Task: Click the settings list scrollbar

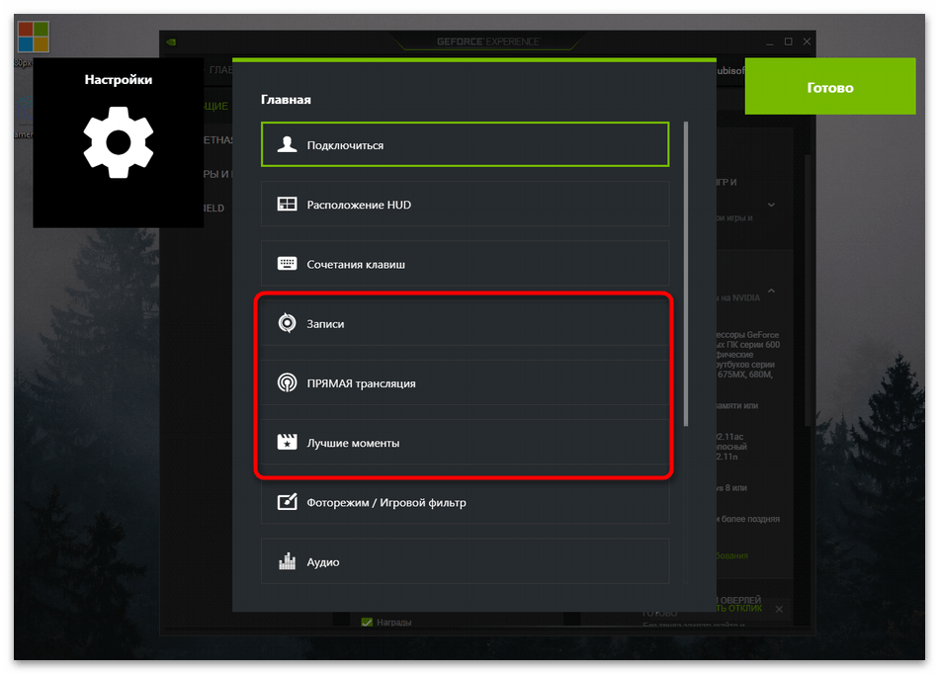Action: [x=686, y=274]
